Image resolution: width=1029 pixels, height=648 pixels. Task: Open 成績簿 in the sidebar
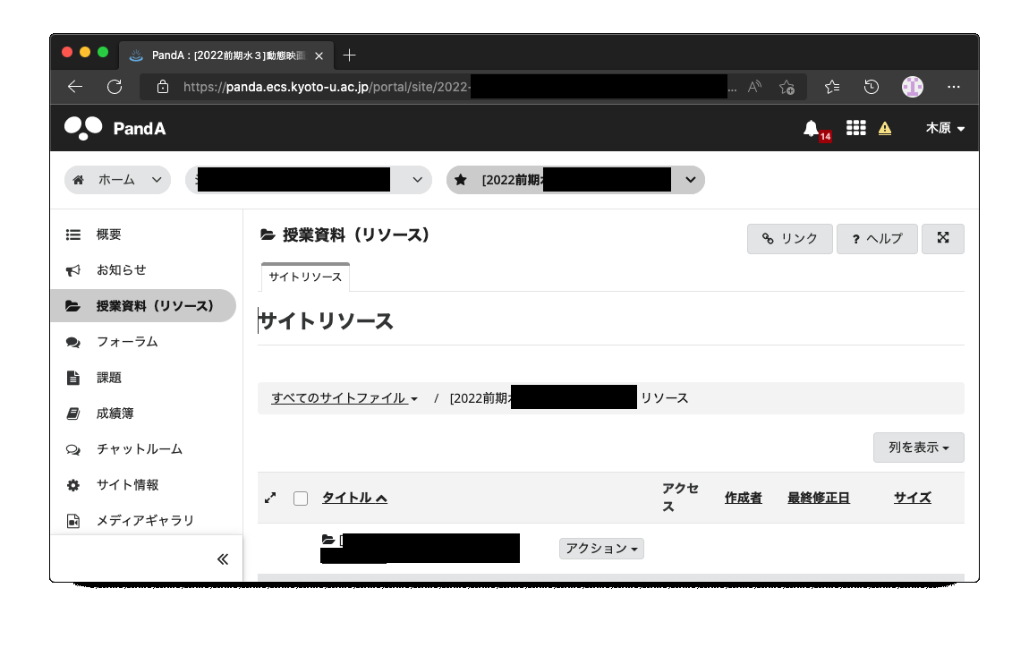click(x=115, y=413)
